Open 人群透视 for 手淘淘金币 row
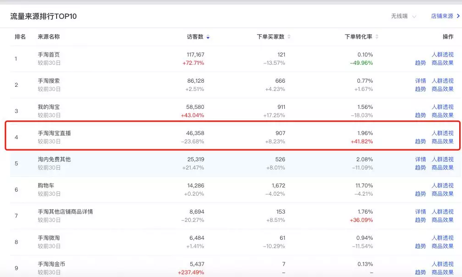The width and height of the screenshot is (462, 277). click(x=442, y=264)
